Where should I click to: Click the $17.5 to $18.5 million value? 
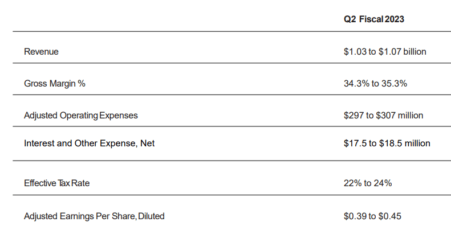tap(387, 143)
